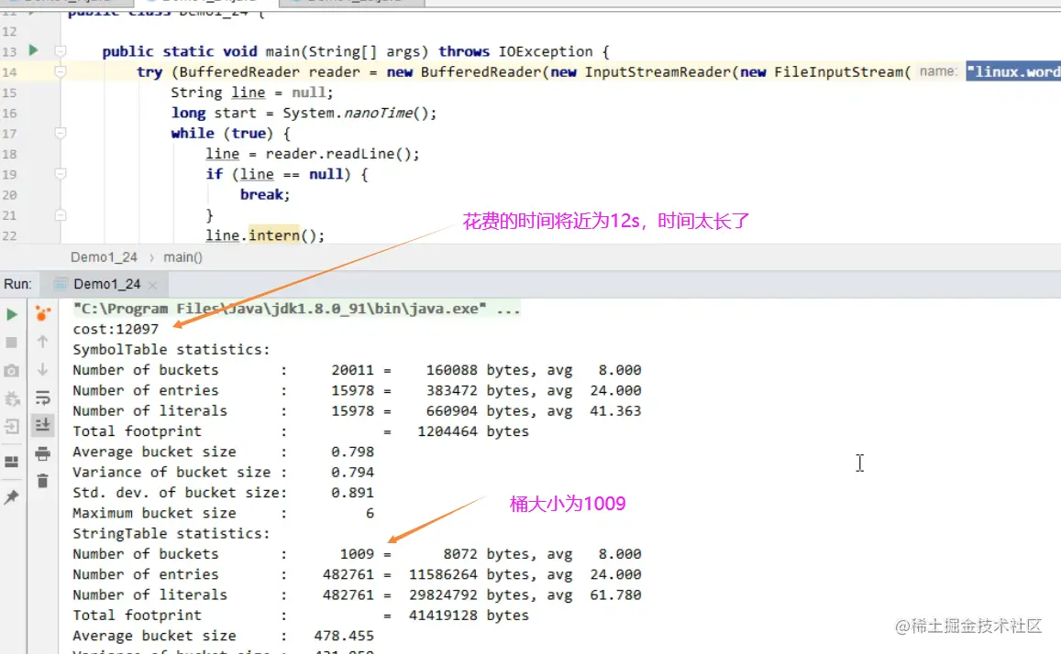Clear all console output with trash icon
The width and height of the screenshot is (1061, 654).
point(42,481)
